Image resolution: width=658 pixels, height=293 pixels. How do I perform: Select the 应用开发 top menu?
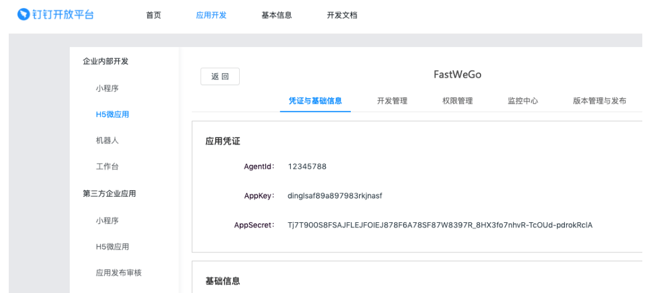211,16
